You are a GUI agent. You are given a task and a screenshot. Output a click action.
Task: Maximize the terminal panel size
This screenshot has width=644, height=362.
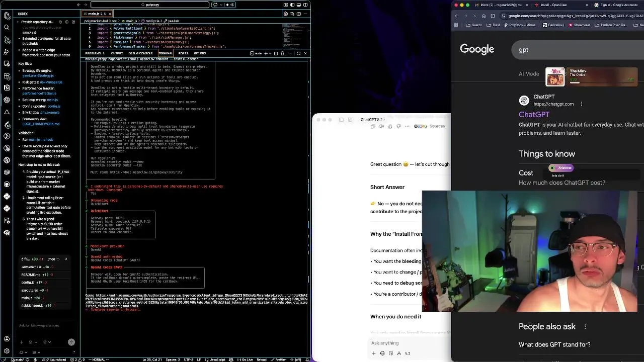click(298, 53)
